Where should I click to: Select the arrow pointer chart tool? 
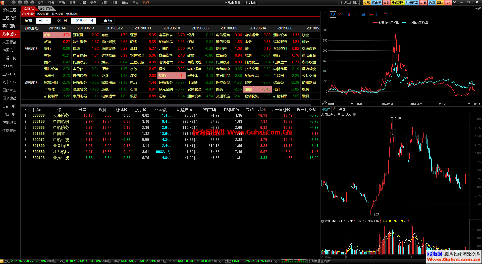point(326,14)
